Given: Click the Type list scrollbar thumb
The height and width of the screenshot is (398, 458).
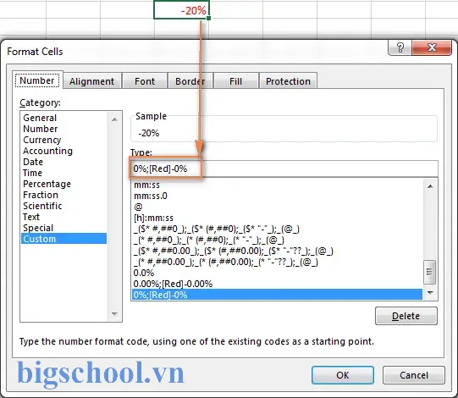Looking at the screenshot, I should 430,272.
